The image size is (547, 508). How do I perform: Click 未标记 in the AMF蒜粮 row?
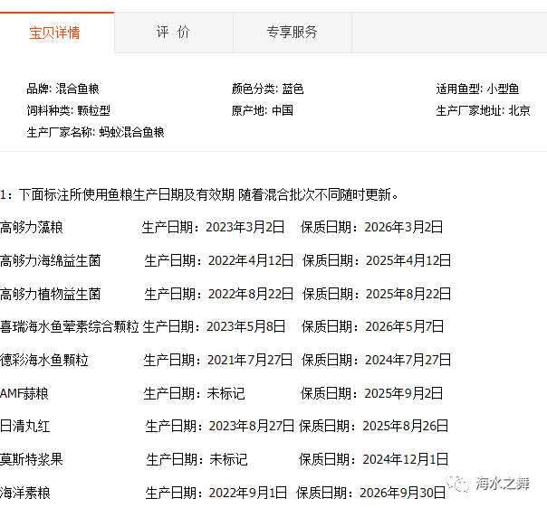[226, 393]
